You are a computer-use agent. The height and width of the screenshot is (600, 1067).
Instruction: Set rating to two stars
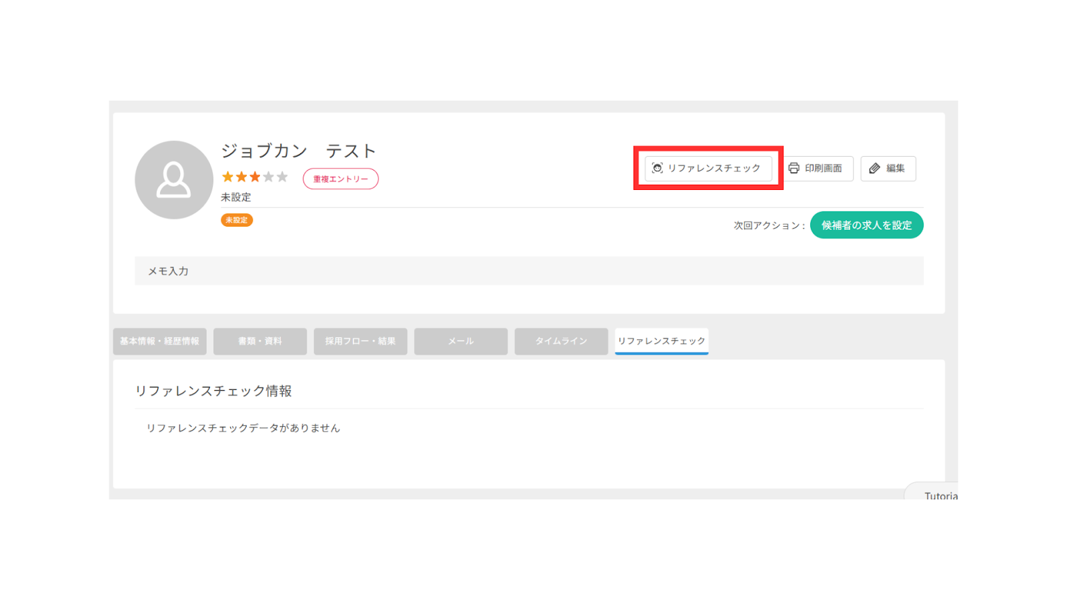(241, 177)
